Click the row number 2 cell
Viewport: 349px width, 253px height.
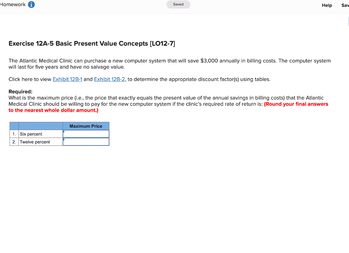click(x=14, y=142)
